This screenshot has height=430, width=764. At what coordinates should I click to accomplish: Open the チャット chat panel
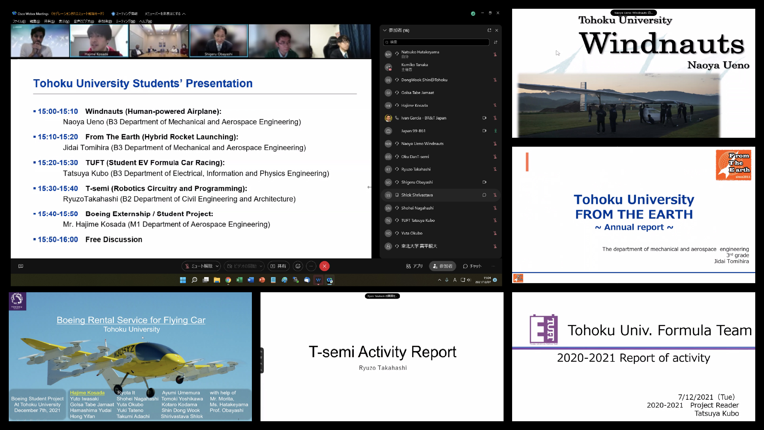tap(472, 266)
